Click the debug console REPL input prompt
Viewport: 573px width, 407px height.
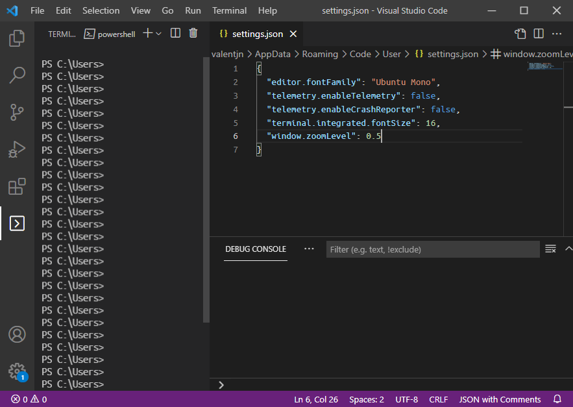[391, 385]
